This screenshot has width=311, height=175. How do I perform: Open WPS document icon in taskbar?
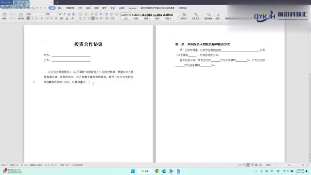click(x=178, y=171)
